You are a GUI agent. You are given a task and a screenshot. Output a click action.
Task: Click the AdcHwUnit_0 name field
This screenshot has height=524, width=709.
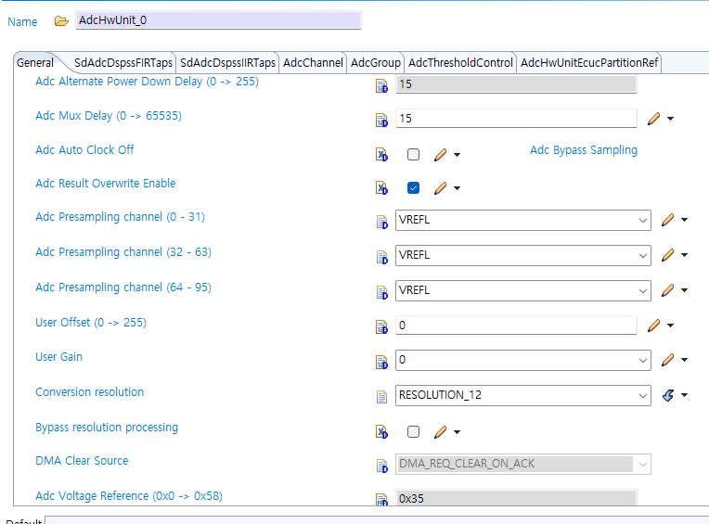pos(218,20)
